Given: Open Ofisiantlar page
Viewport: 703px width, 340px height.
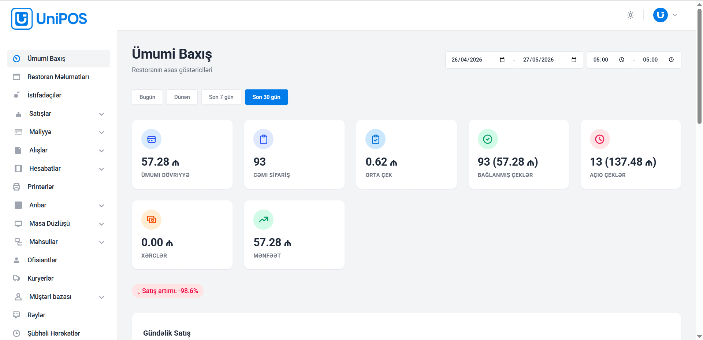Looking at the screenshot, I should [x=59, y=260].
